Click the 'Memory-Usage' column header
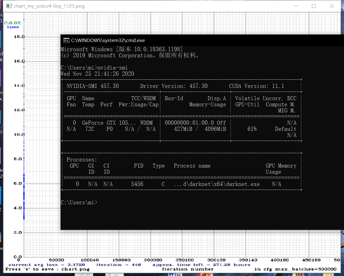The height and width of the screenshot is (276, 344). click(x=208, y=104)
